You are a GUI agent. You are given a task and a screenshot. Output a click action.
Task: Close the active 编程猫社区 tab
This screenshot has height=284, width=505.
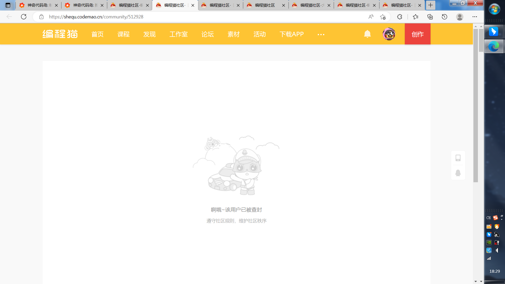(x=193, y=5)
